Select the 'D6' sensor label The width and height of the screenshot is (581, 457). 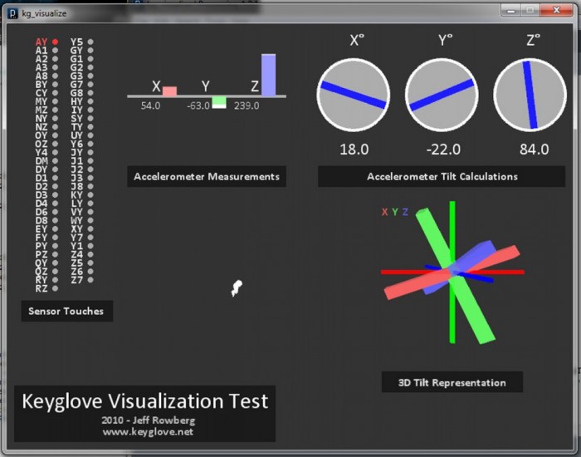[41, 212]
